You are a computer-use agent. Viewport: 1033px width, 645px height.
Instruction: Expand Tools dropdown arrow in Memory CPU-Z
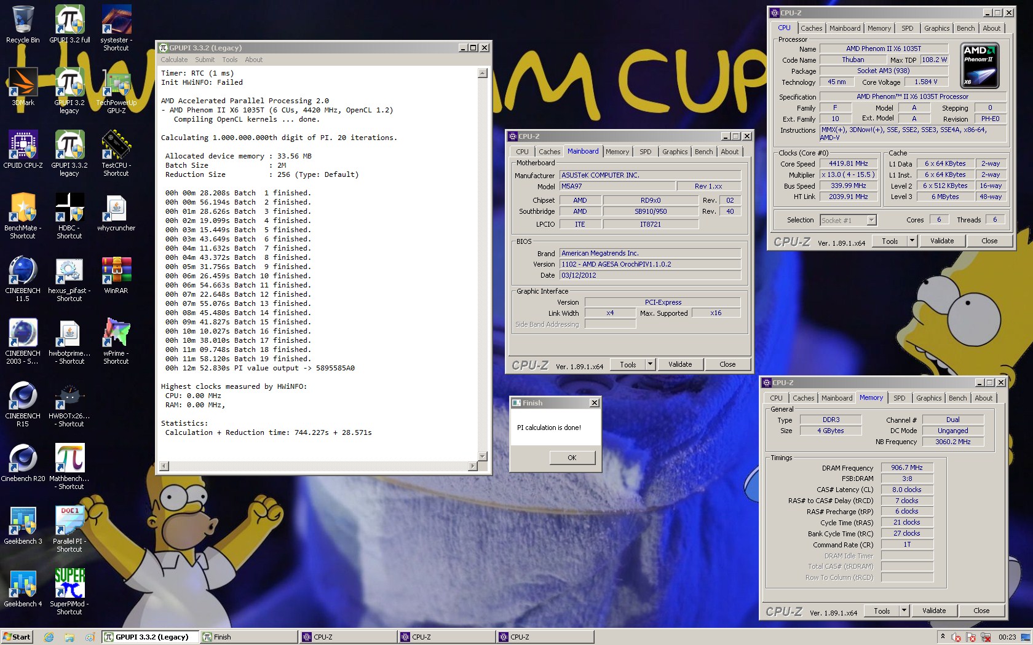click(x=904, y=611)
